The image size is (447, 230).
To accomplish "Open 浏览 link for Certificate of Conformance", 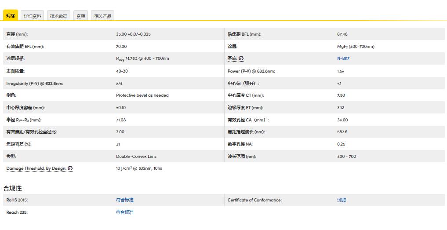I will (x=342, y=200).
